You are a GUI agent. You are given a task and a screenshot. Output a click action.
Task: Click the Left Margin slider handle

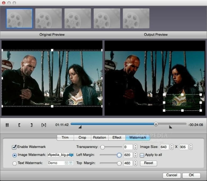(x=119, y=155)
